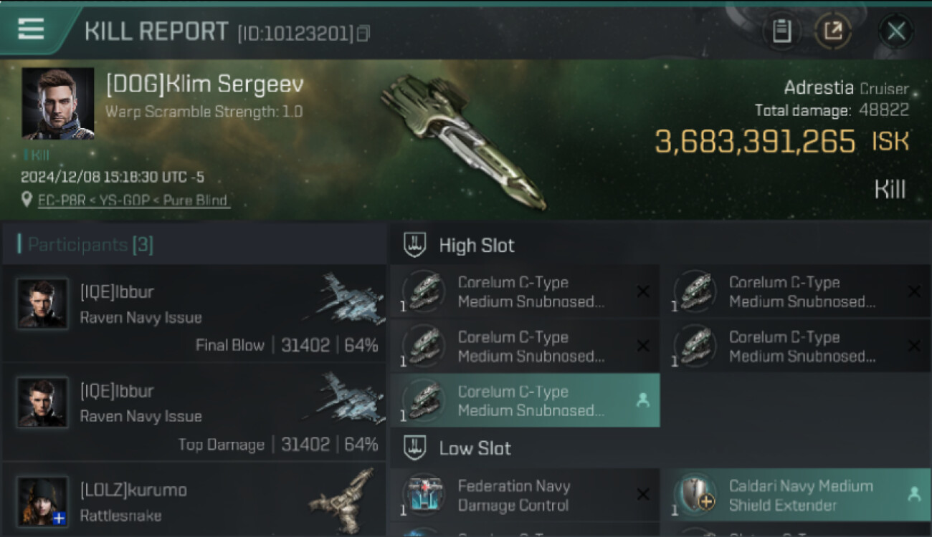Open the hamburger menu icon
932x537 pixels.
(x=30, y=29)
